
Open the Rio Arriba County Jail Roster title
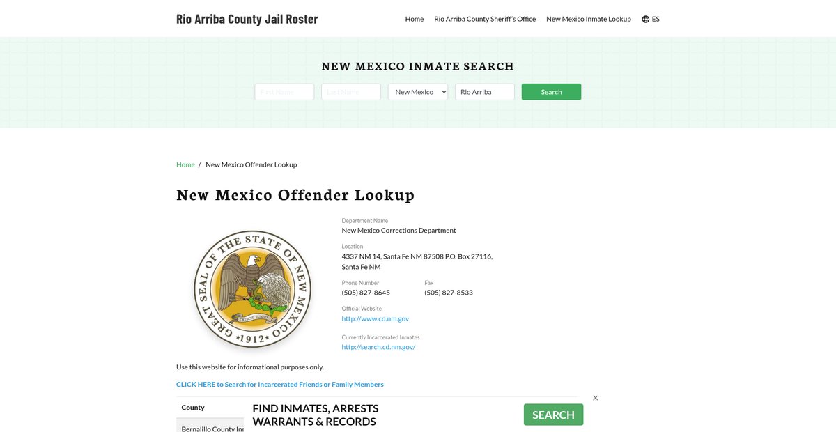coord(247,19)
